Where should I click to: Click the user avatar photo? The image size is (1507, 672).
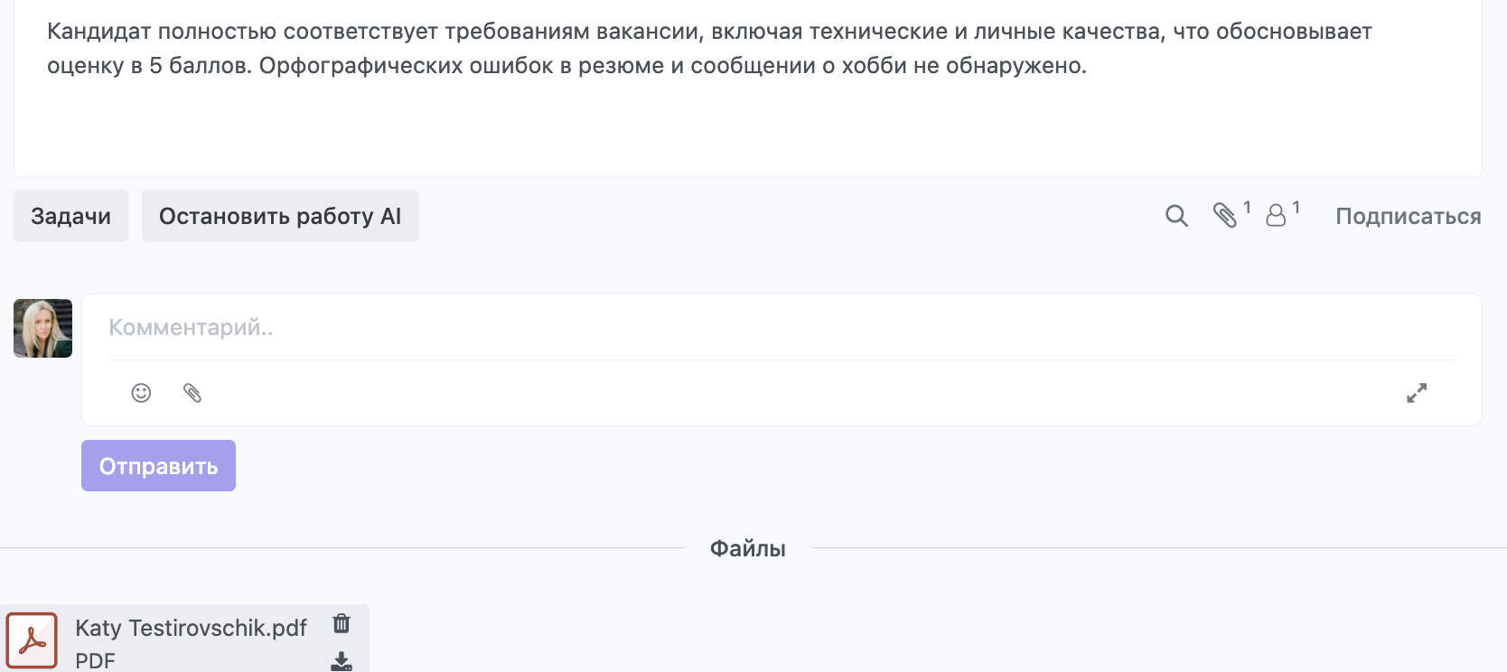point(42,329)
